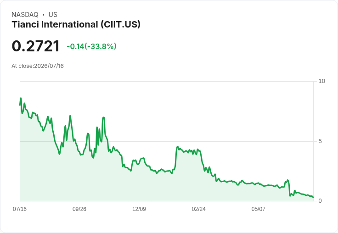
Task: Click the 5 level horizontal gridline
Action: [167, 141]
